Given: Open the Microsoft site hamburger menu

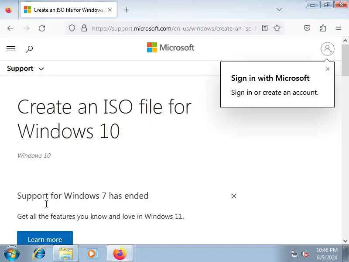Looking at the screenshot, I should pyautogui.click(x=11, y=48).
